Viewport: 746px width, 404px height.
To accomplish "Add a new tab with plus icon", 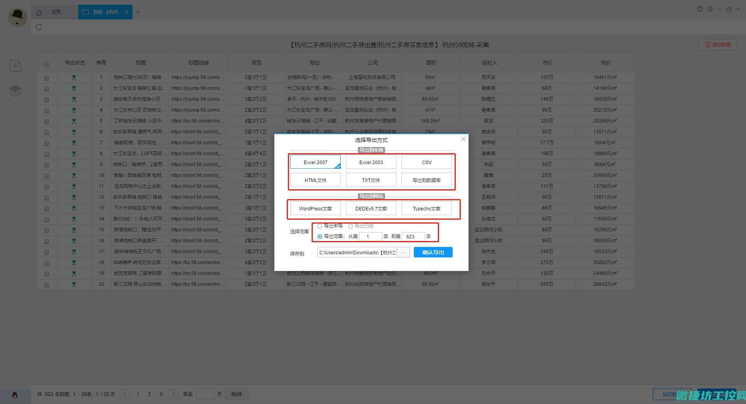I will coord(138,12).
